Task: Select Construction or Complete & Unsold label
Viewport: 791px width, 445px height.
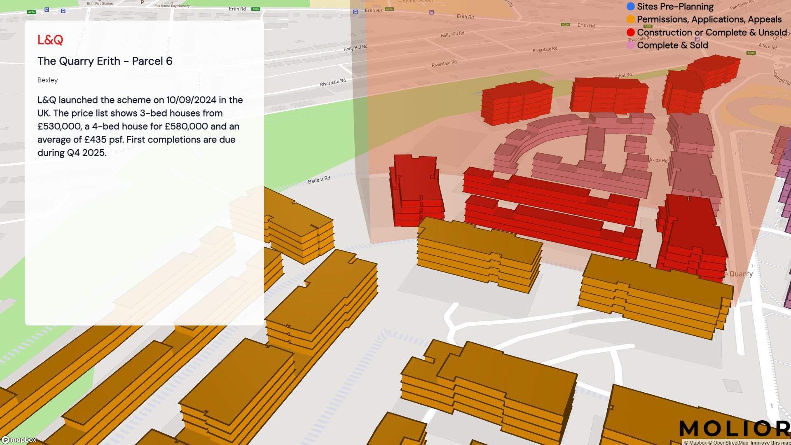Action: point(711,33)
